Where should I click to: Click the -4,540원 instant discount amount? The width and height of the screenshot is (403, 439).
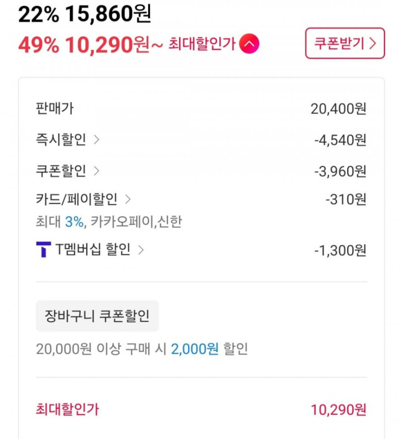[340, 140]
